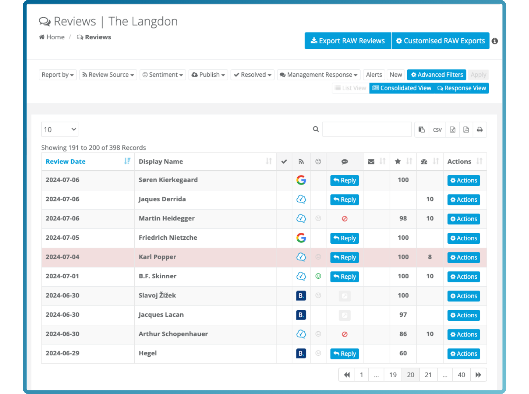
Task: Go to page 21 in pagination
Action: [x=428, y=375]
